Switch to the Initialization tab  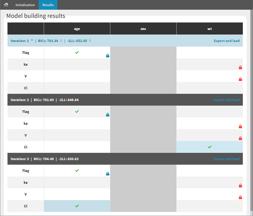(25, 5)
